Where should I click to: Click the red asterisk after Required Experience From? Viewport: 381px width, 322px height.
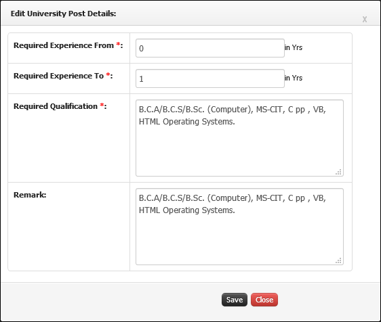tap(118, 45)
